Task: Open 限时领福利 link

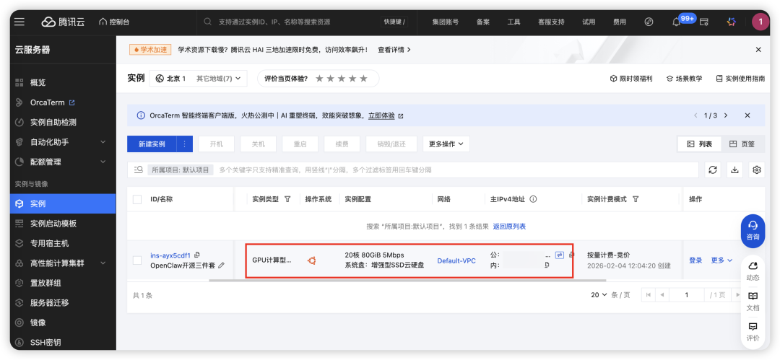Action: pos(630,79)
